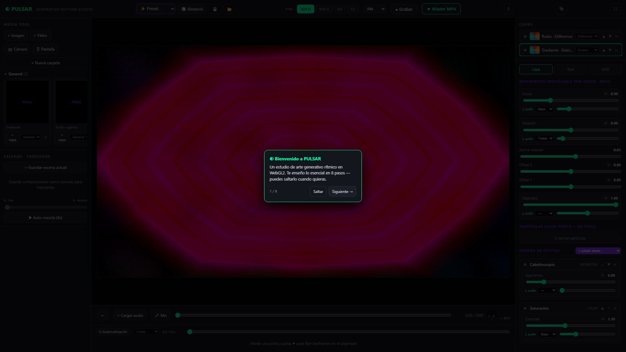The width and height of the screenshot is (626, 352).
Task: Click the Mic microphone input button
Action: 160,315
